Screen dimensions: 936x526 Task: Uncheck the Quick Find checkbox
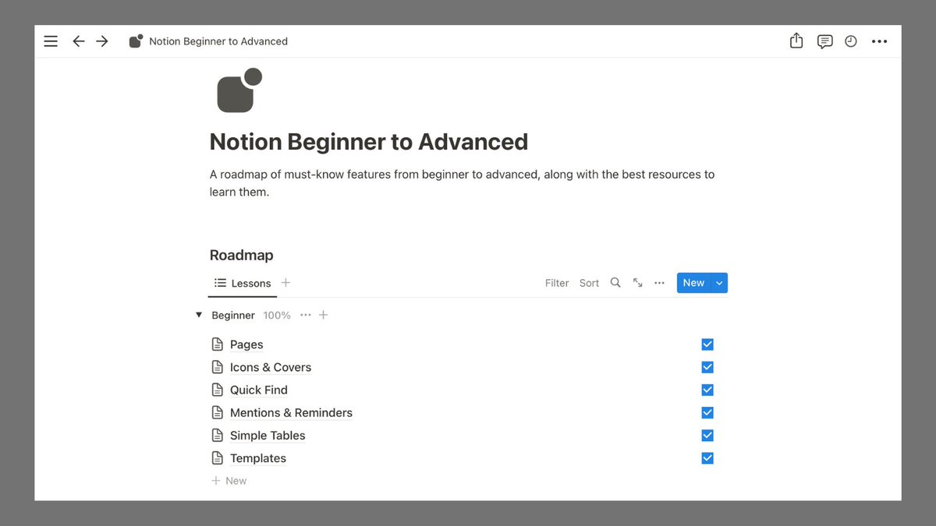(x=707, y=390)
